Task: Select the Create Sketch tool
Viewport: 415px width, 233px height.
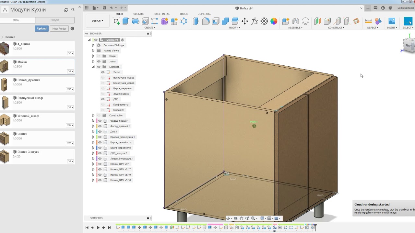Action: (x=116, y=21)
